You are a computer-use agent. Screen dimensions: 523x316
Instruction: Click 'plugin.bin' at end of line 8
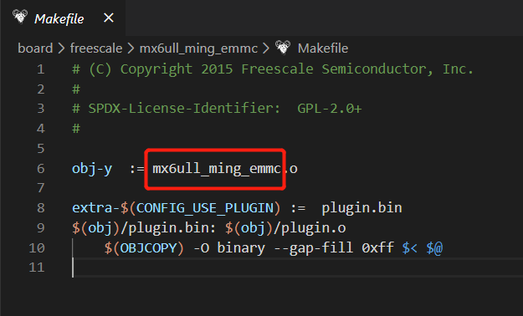click(361, 208)
